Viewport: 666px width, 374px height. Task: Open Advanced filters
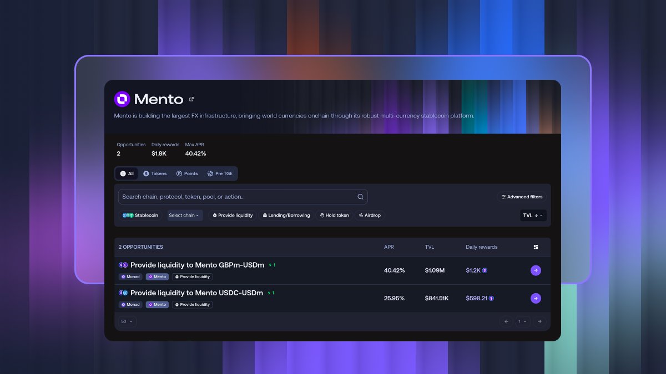point(522,197)
